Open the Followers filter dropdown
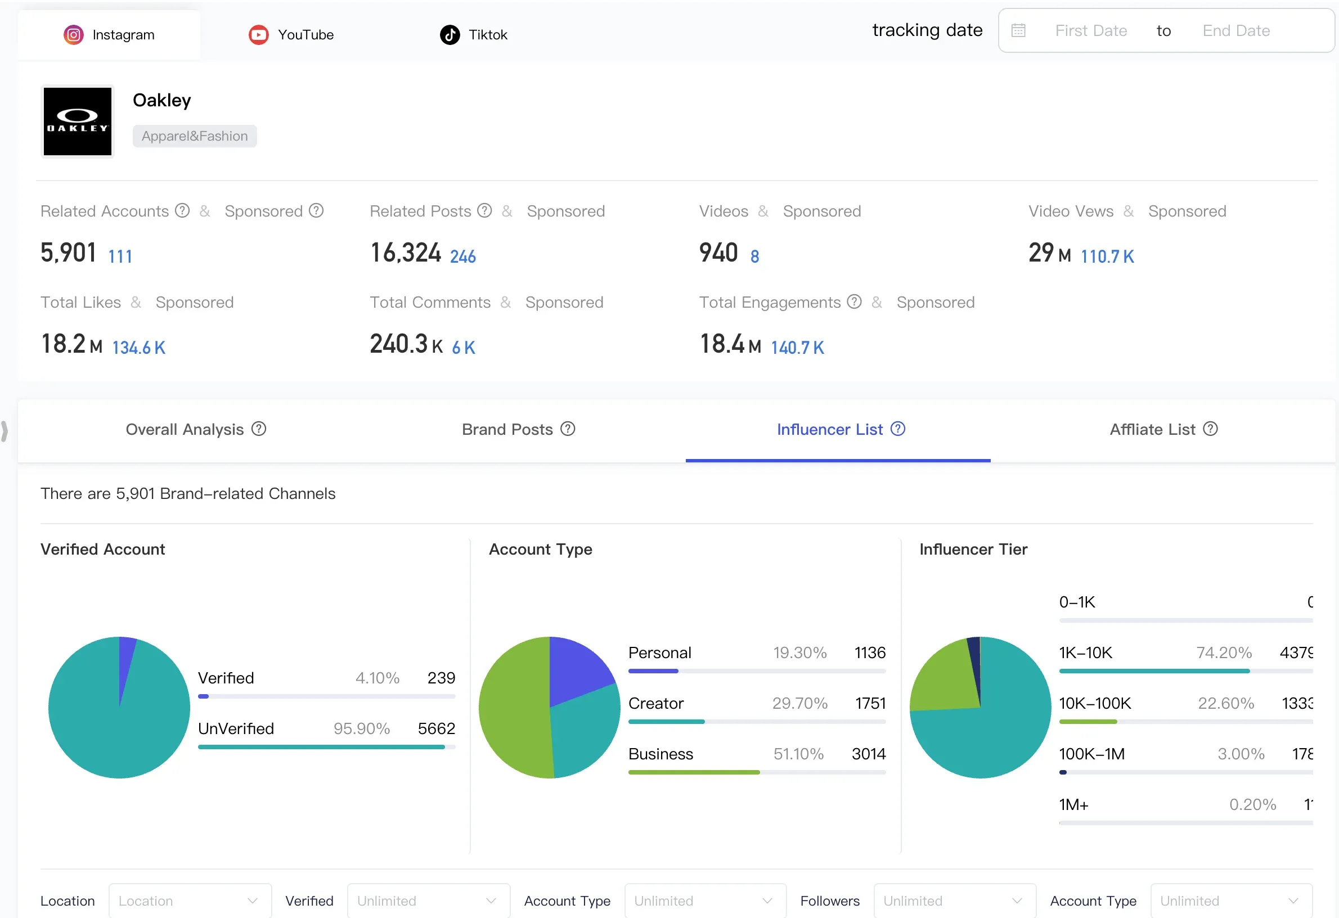Screen dimensions: 1339x918 (955, 901)
